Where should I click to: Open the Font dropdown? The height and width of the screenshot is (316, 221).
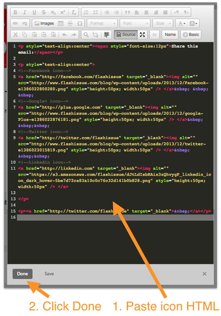(135, 23)
